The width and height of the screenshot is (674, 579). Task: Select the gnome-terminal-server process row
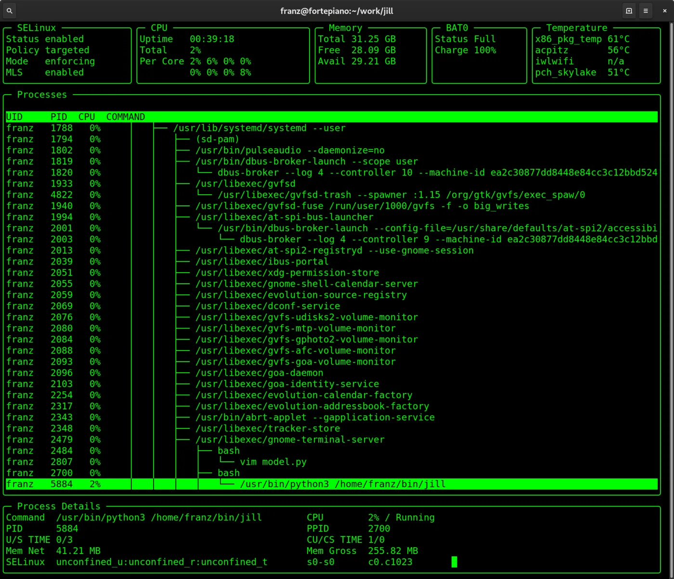pos(332,440)
